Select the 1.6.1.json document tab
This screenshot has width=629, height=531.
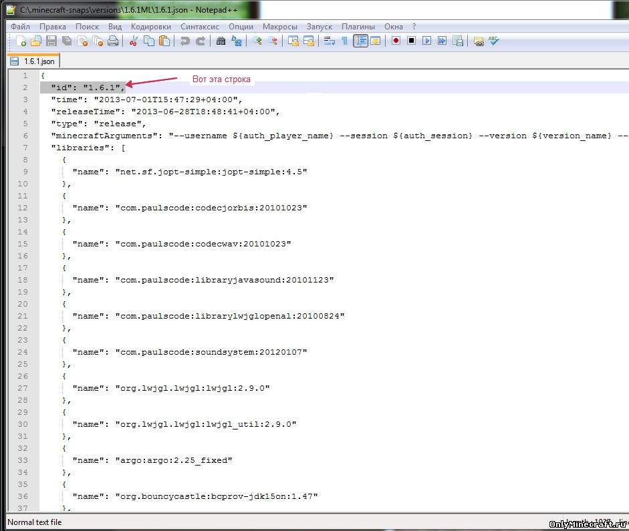(33, 61)
